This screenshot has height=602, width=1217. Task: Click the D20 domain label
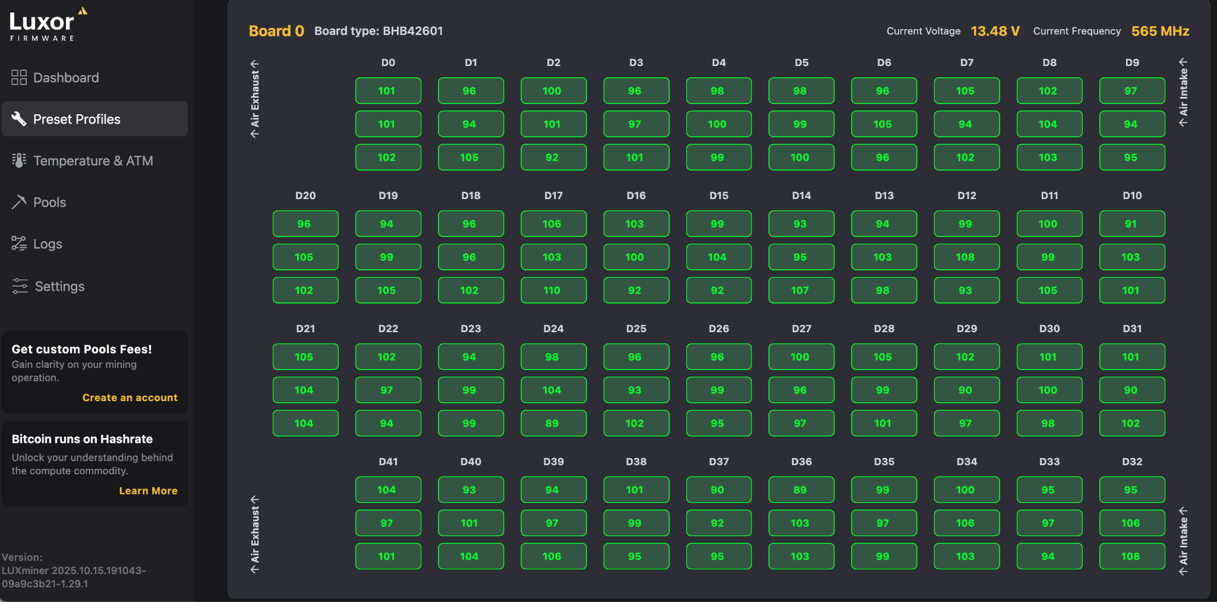coord(305,196)
